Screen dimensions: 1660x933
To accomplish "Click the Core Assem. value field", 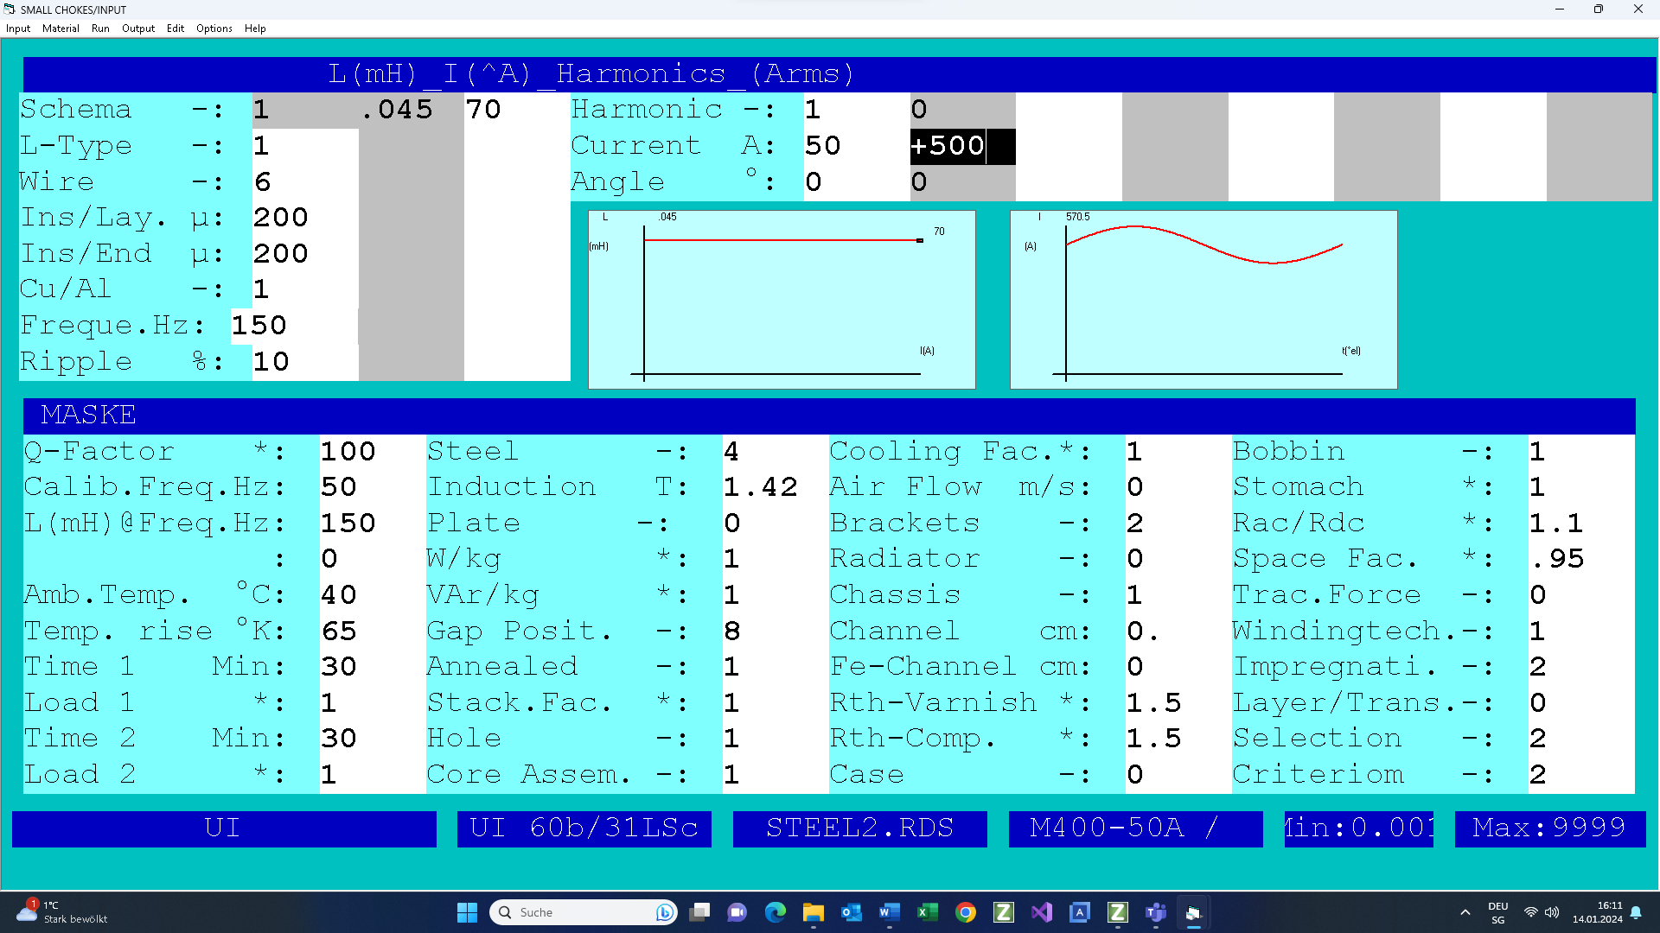I will pos(776,775).
